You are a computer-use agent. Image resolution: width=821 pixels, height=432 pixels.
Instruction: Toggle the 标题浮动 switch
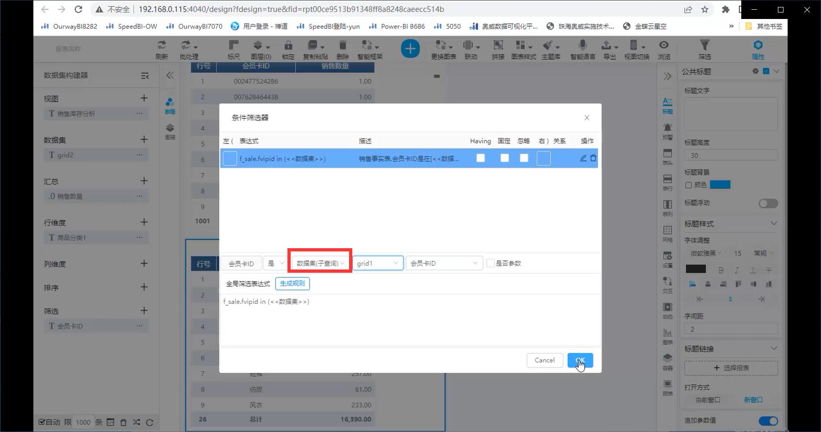768,203
